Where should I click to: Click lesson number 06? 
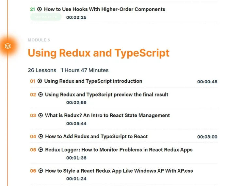coord(33,171)
